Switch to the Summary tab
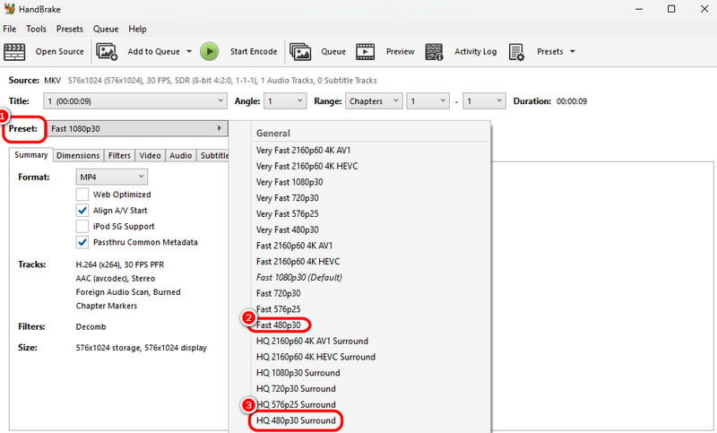This screenshot has width=717, height=433. coord(31,155)
